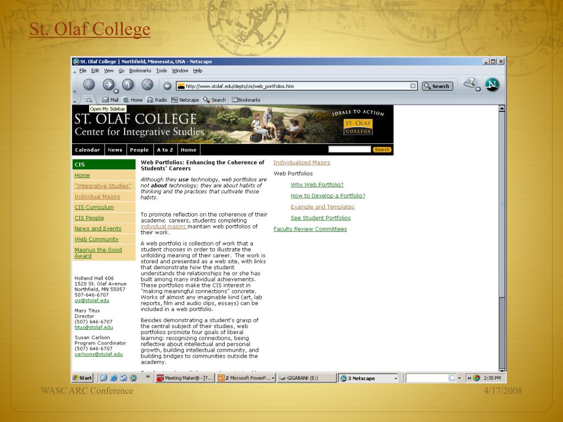Click the Google desktop search field in taskbar
563x422 pixels.
point(427,378)
